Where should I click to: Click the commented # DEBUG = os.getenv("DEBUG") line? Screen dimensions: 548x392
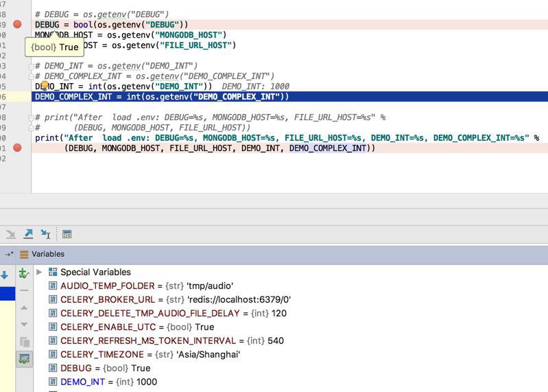pos(102,14)
